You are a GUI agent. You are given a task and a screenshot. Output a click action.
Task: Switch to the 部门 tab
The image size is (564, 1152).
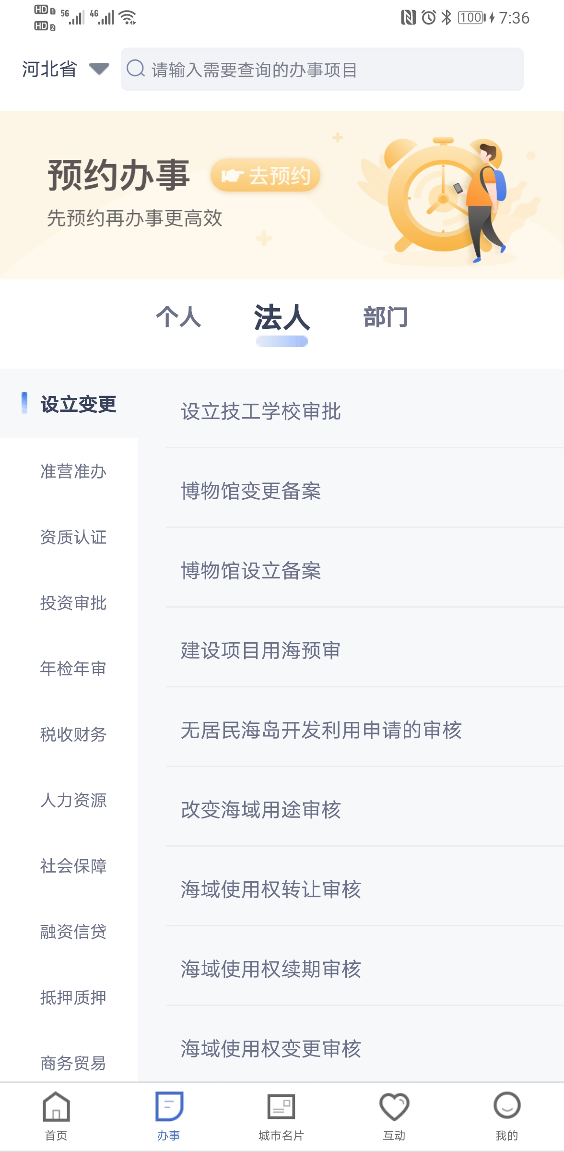(x=386, y=317)
